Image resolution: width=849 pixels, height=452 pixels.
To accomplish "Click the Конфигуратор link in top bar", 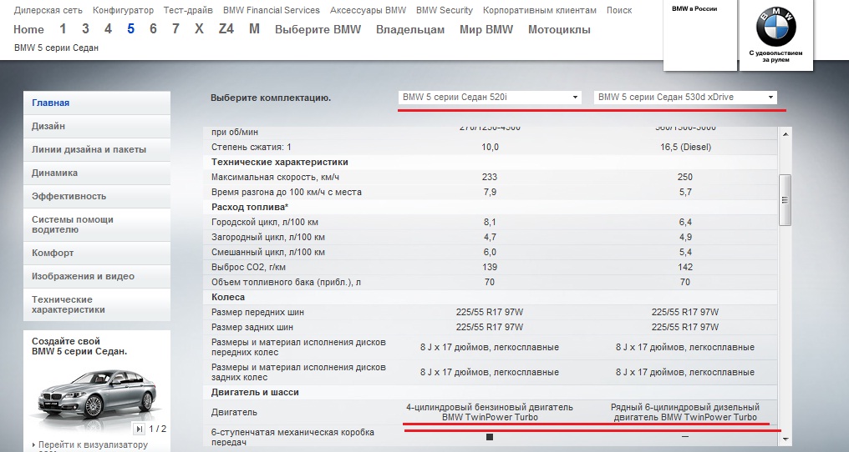I will click(x=123, y=11).
